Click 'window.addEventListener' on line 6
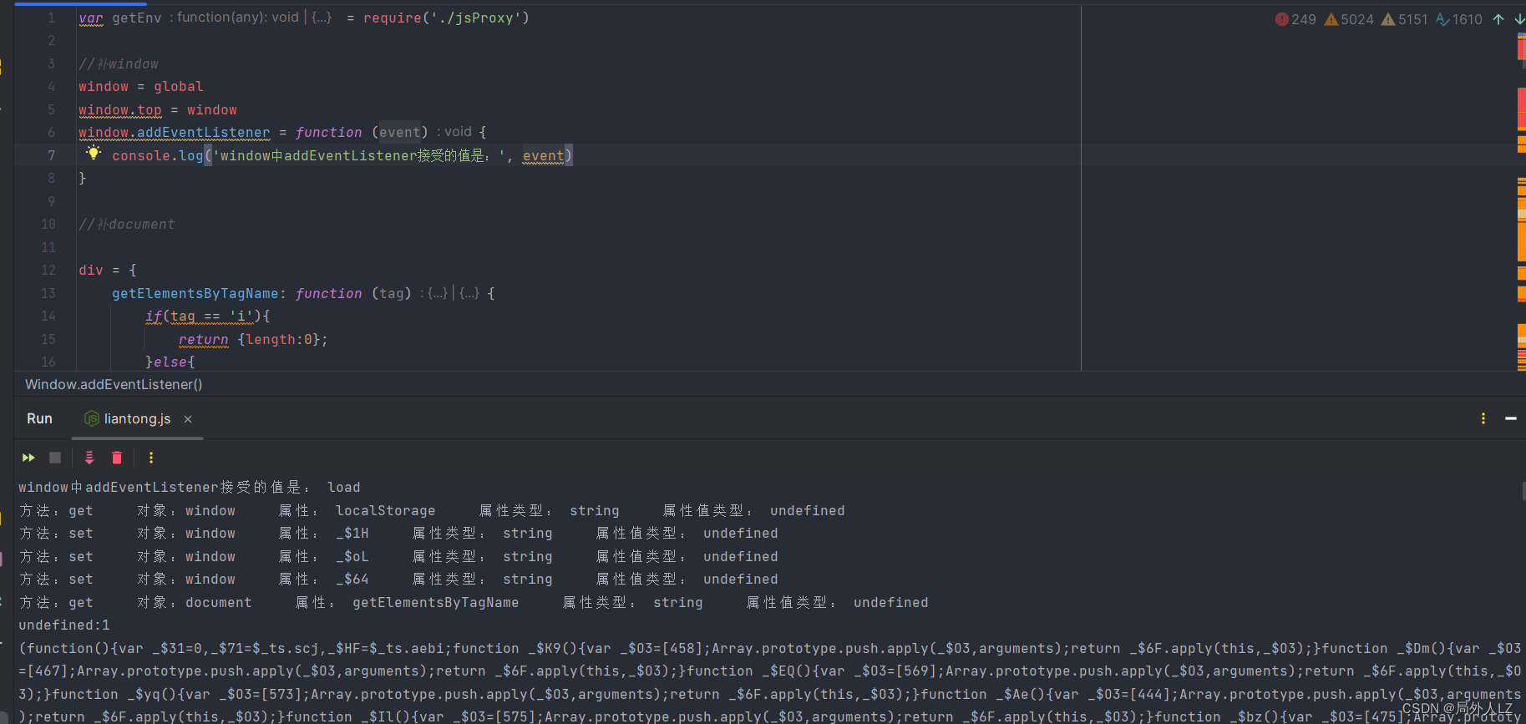 (175, 133)
